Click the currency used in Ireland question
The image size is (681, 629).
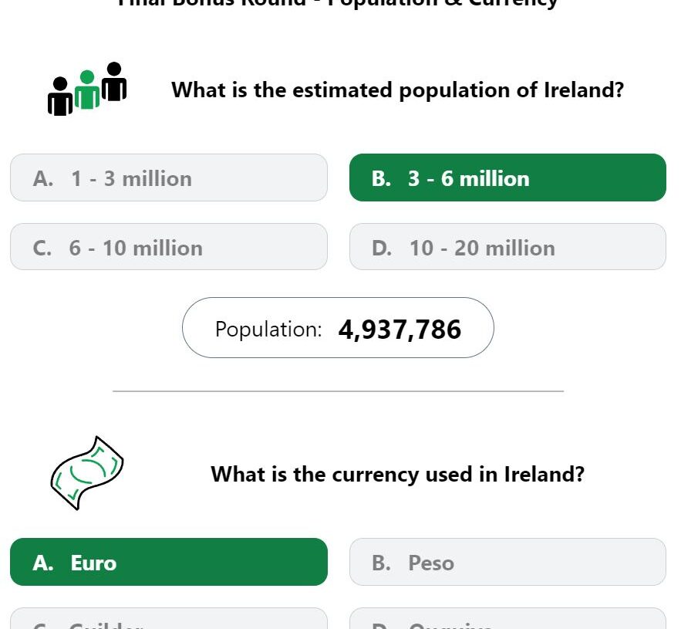397,474
